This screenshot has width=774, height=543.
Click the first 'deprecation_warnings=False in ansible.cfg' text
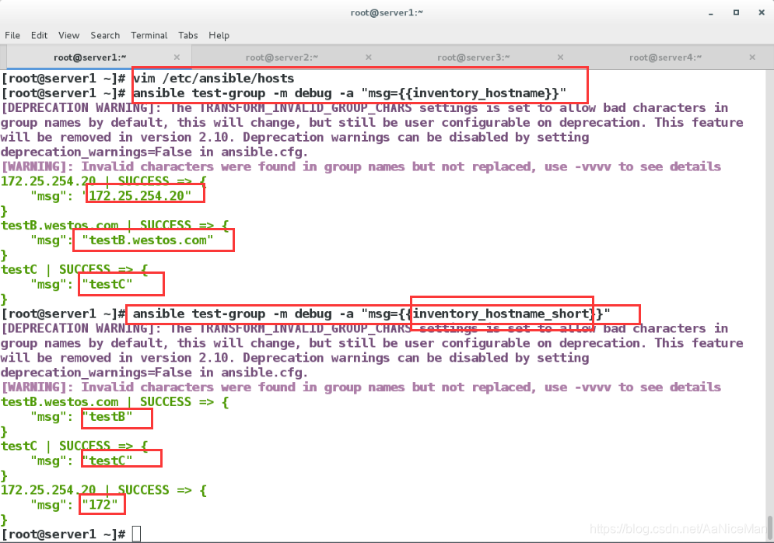155,152
